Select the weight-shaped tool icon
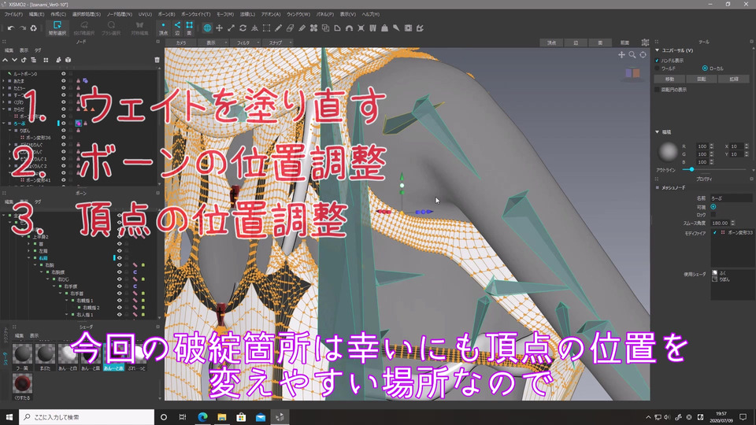 pos(384,28)
